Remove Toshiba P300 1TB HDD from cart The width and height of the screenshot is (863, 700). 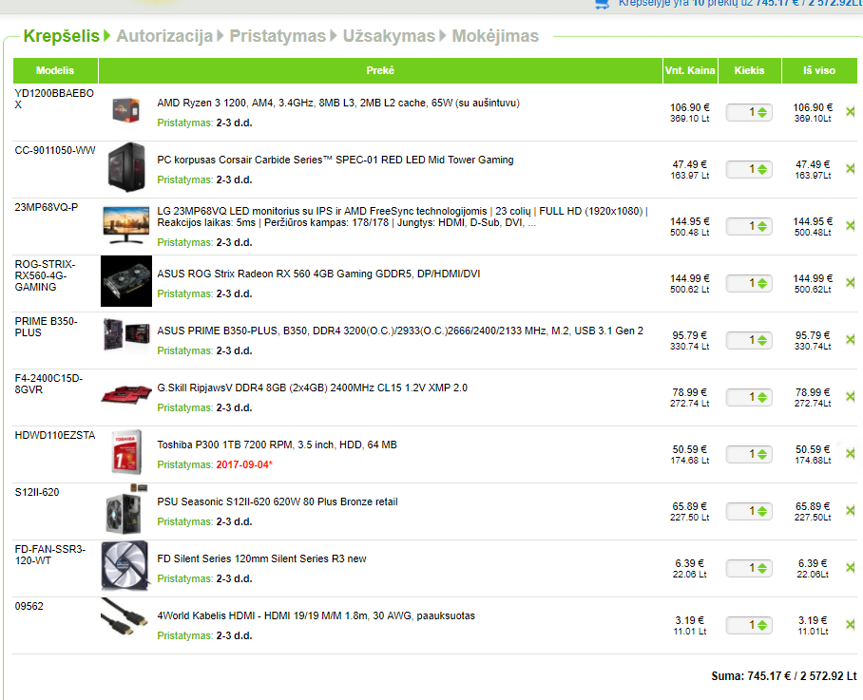coord(851,454)
